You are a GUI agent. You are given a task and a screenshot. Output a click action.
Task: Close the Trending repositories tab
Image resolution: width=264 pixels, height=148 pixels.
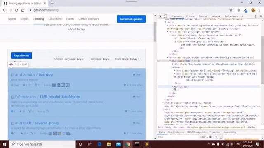(x=45, y=3)
